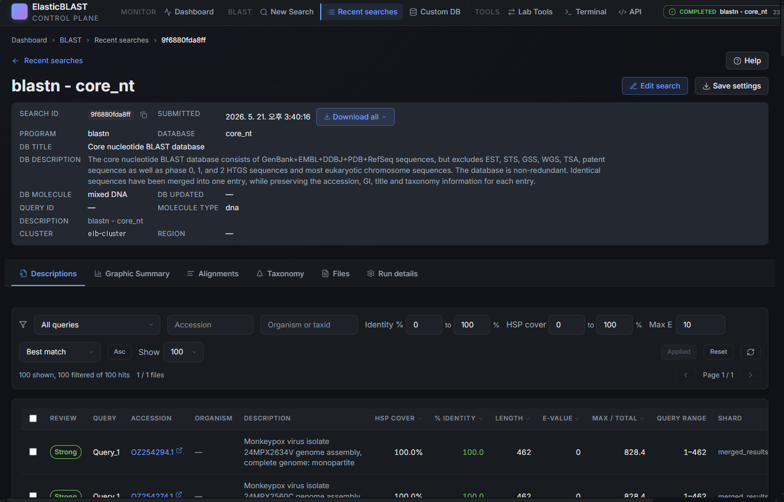This screenshot has width=784, height=502.
Task: Toggle the select-all checkbox in table header
Action: tap(33, 418)
